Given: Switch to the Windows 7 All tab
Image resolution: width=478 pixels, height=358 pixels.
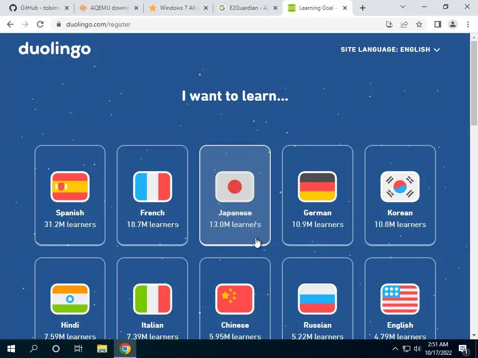Looking at the screenshot, I should (x=179, y=8).
